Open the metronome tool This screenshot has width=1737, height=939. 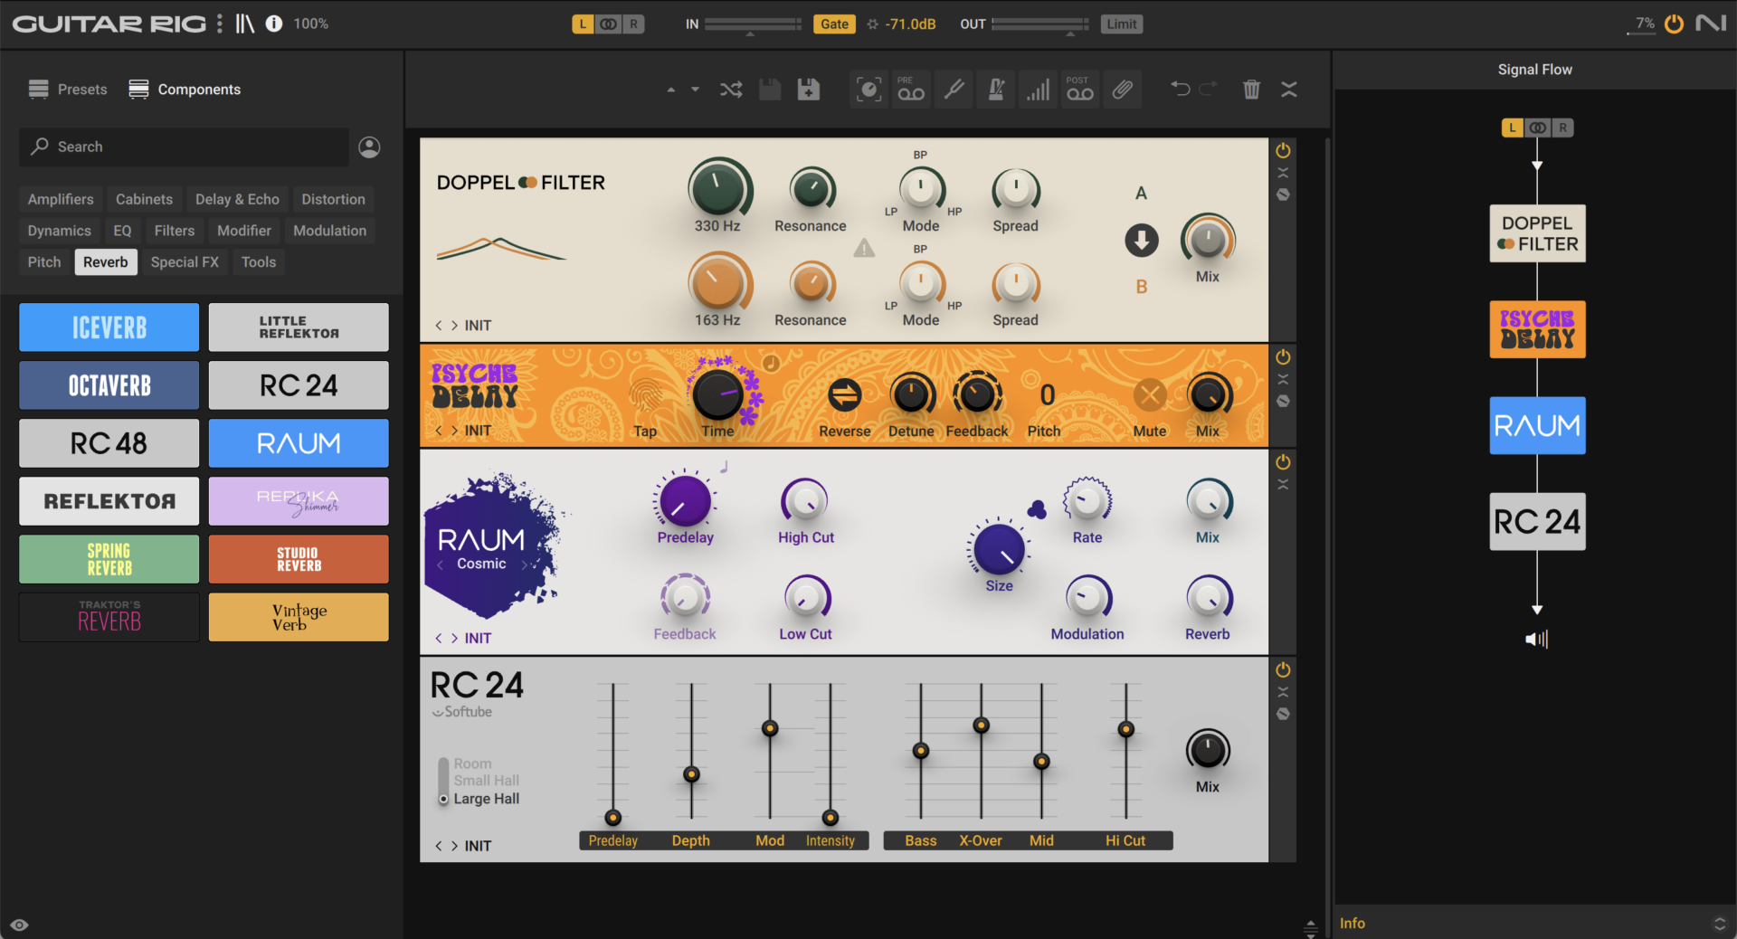tap(996, 90)
